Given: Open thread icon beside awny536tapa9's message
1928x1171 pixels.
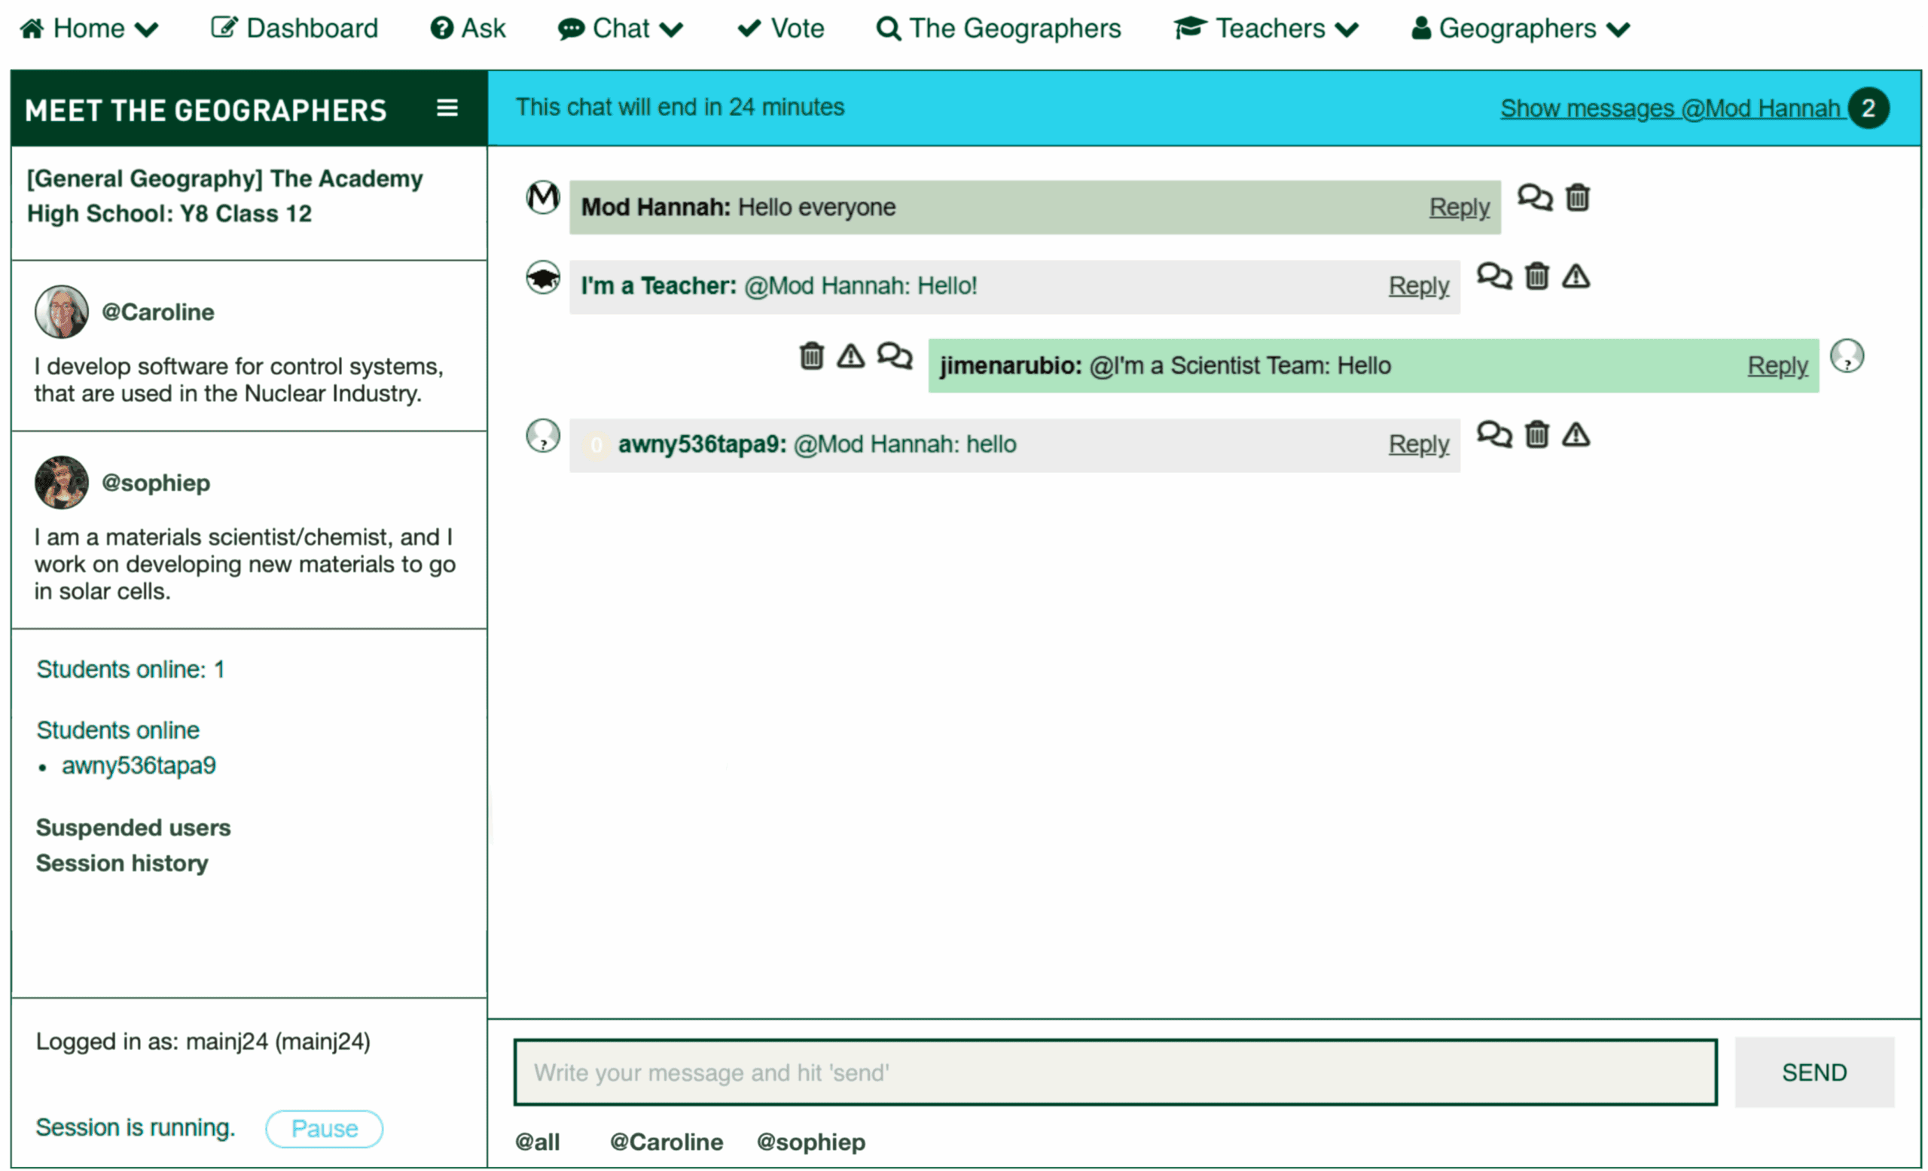Looking at the screenshot, I should 1493,435.
